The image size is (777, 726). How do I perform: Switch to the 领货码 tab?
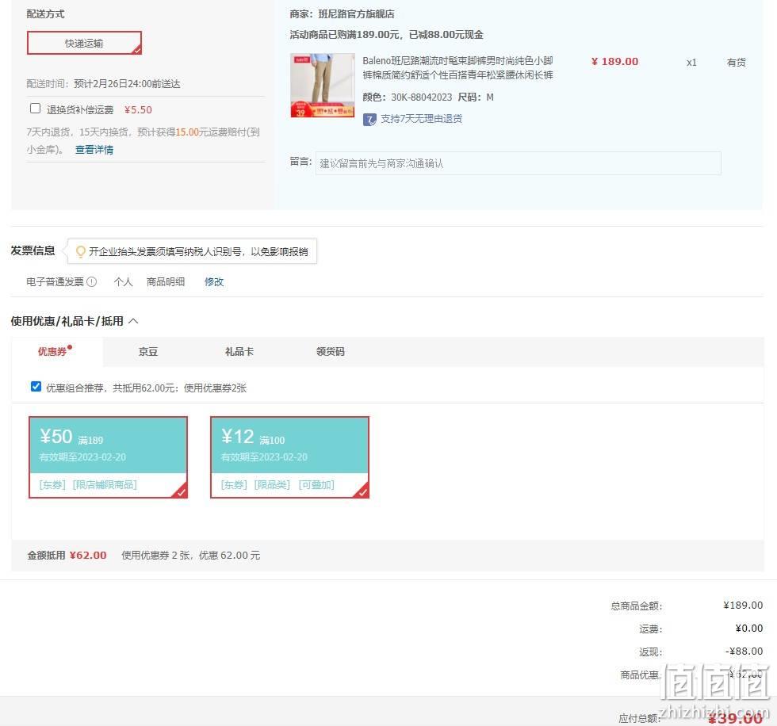click(x=331, y=352)
